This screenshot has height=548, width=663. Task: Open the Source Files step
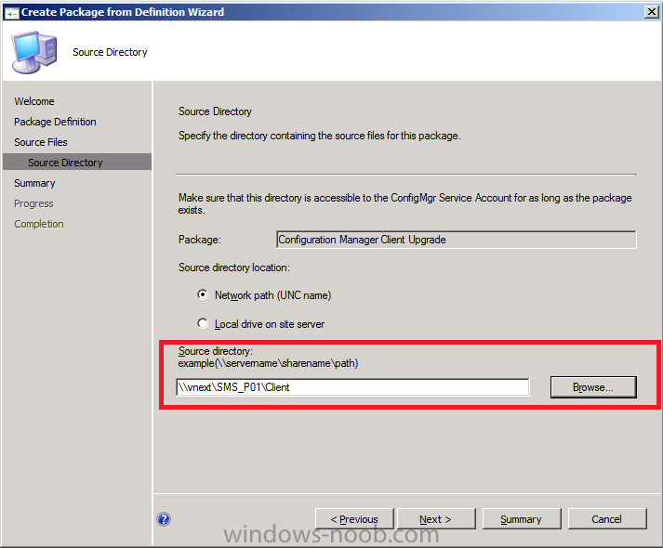pos(41,142)
